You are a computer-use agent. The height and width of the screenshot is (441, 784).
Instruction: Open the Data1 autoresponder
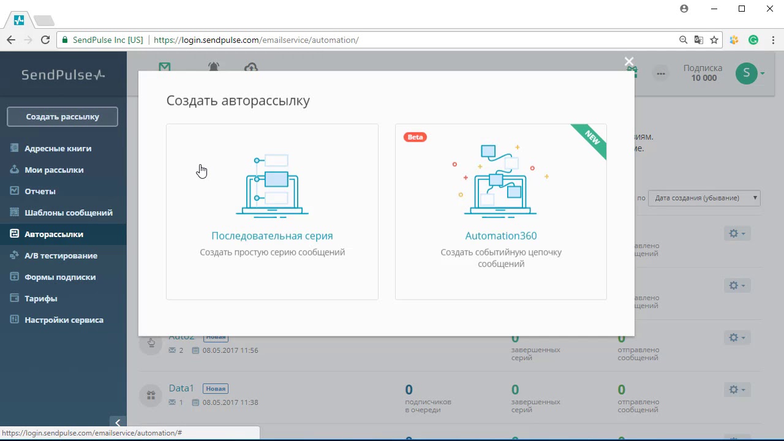181,388
